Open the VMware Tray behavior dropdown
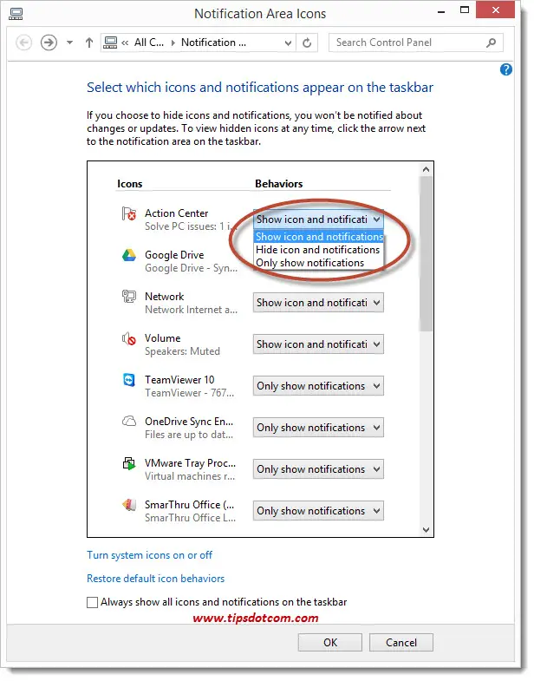 pyautogui.click(x=318, y=469)
